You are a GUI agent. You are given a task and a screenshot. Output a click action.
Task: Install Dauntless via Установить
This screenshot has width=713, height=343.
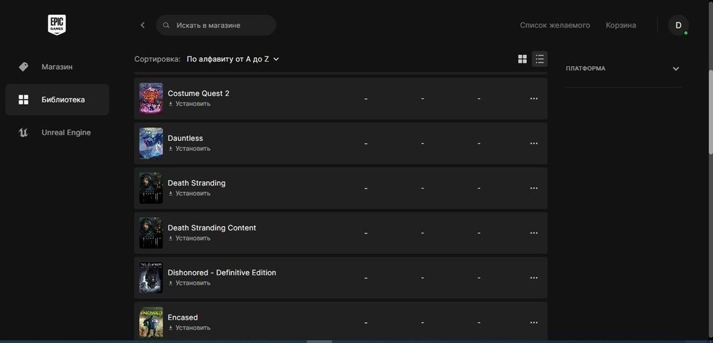coord(189,149)
